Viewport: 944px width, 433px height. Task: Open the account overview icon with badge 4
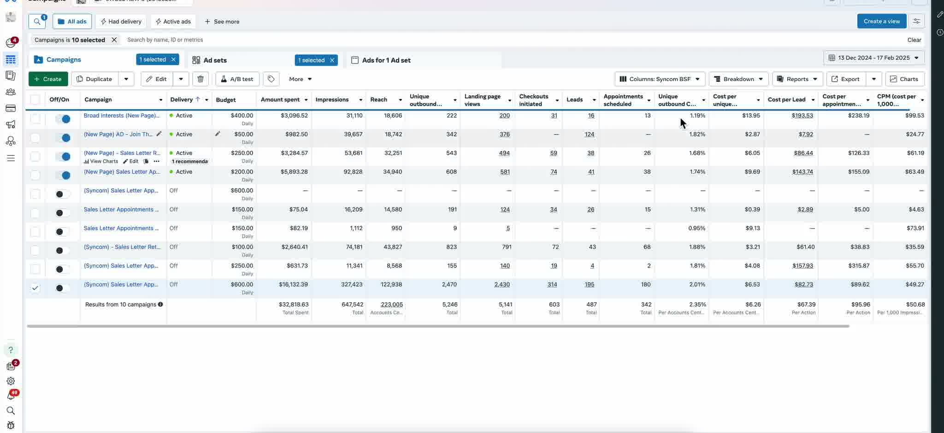coord(11,42)
